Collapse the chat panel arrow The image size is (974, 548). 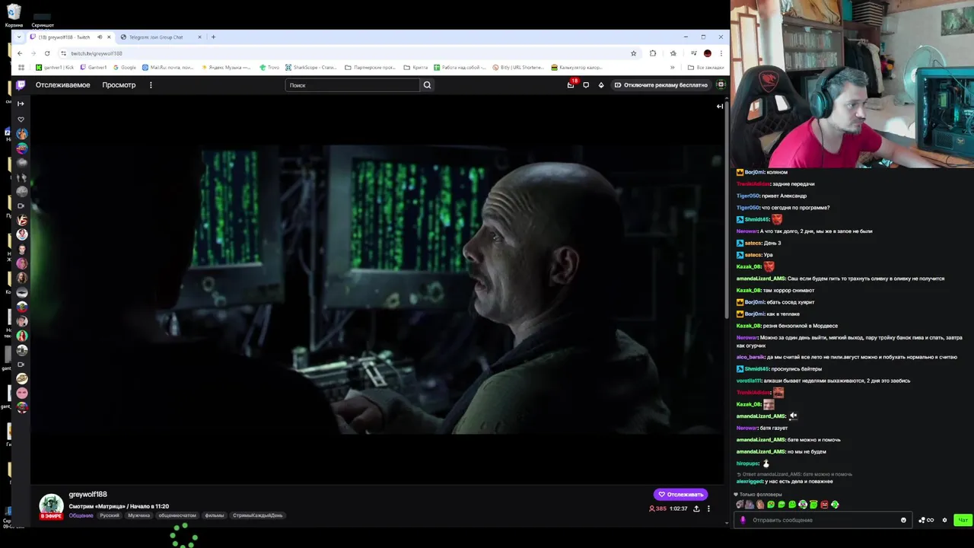point(719,107)
